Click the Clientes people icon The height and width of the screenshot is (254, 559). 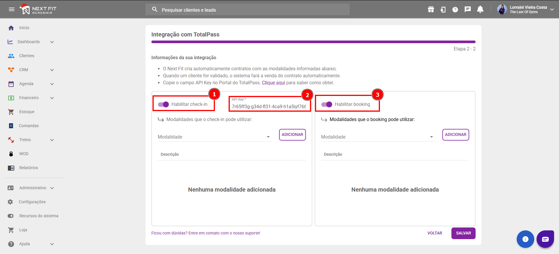pos(11,56)
